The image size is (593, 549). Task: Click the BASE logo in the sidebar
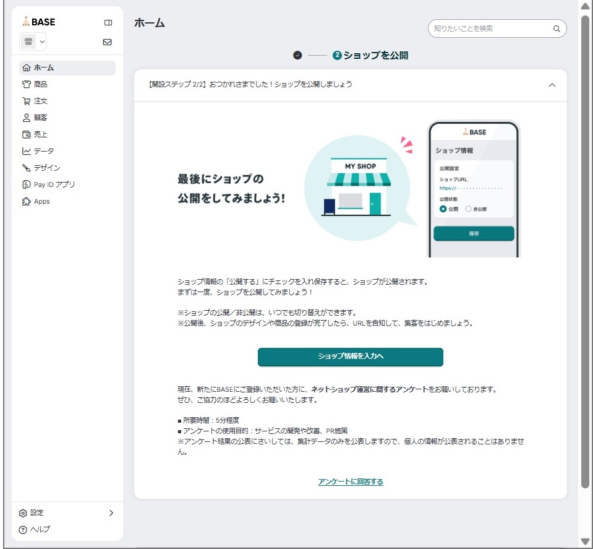coord(38,22)
